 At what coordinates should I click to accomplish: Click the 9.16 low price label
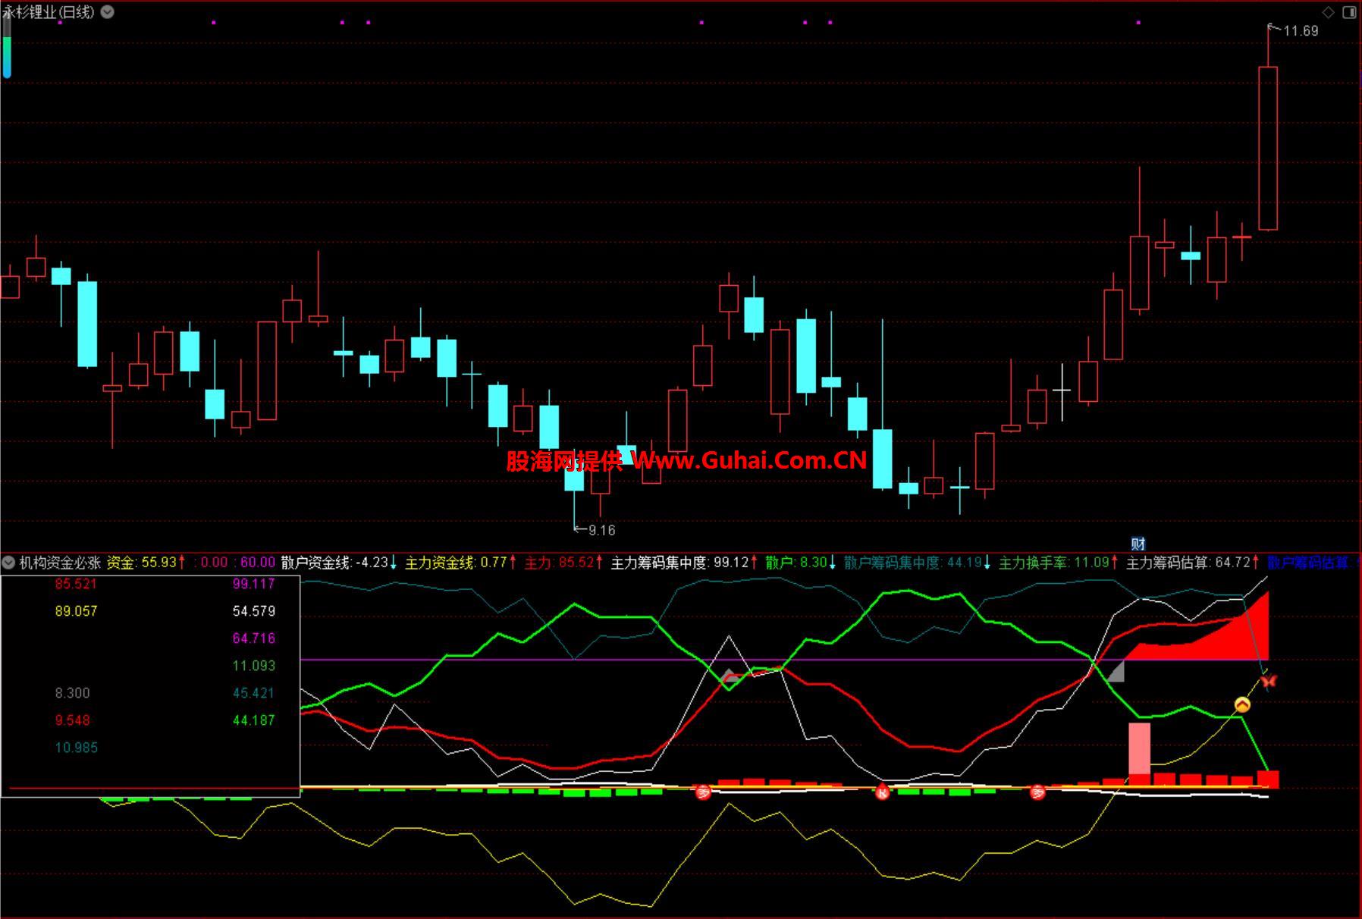601,530
